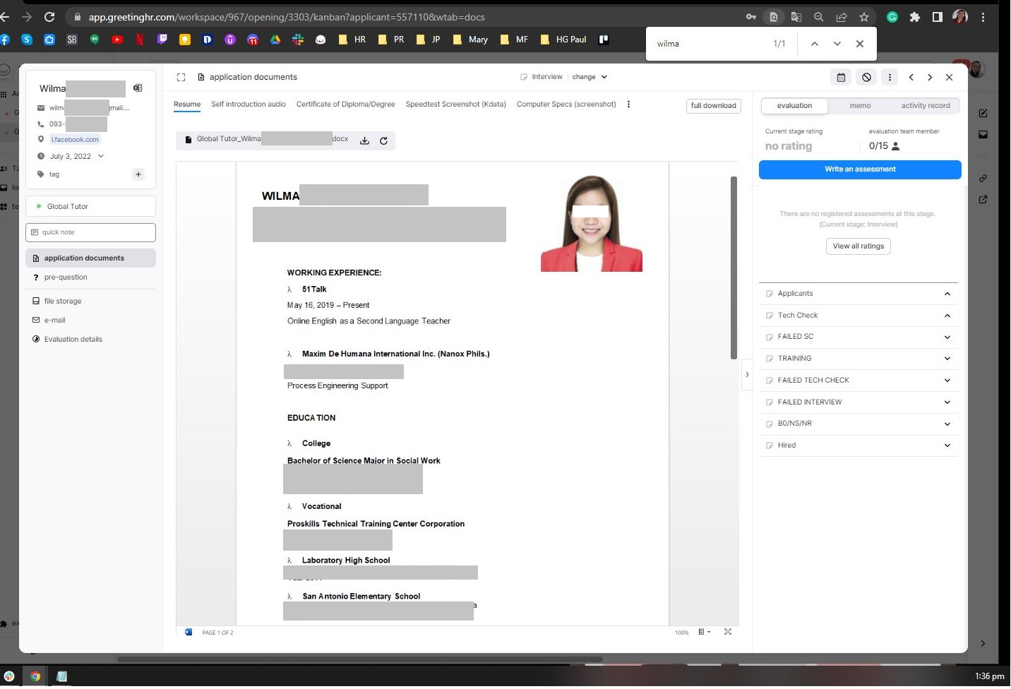Image resolution: width=1011 pixels, height=689 pixels.
Task: Switch to Resume document tab
Action: [187, 104]
